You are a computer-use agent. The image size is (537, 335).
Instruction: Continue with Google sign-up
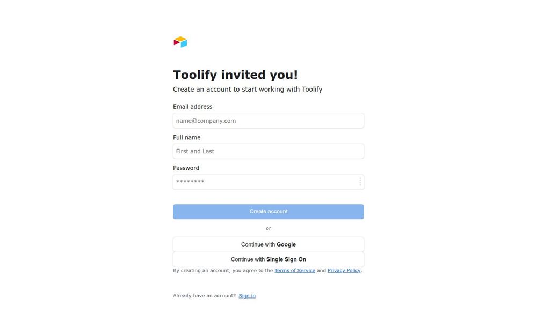click(x=268, y=244)
